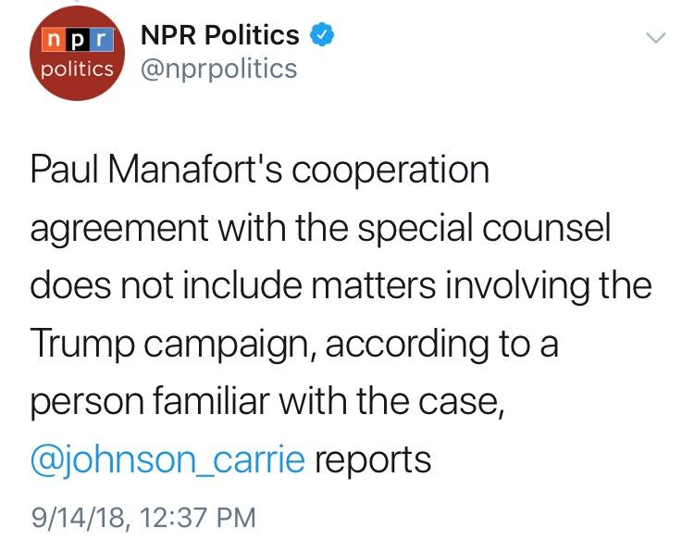
Task: Open the NPR Politics profile avatar
Action: tap(77, 53)
